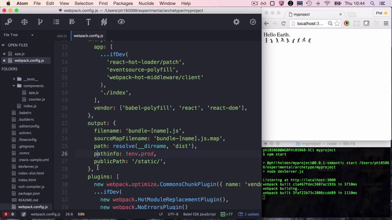Select the webpack.config.js editor tab
392x220 pixels.
(x=89, y=36)
